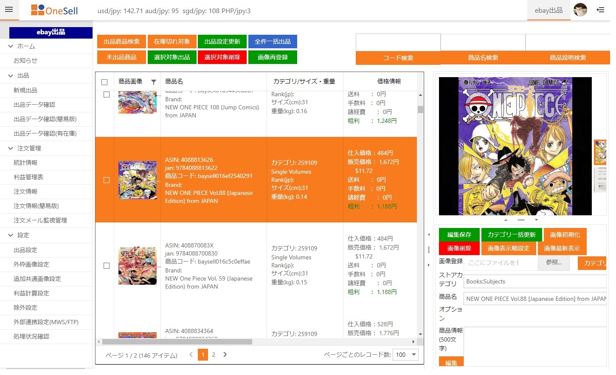Click the 画像削除 button
The image size is (616, 375).
click(x=459, y=248)
